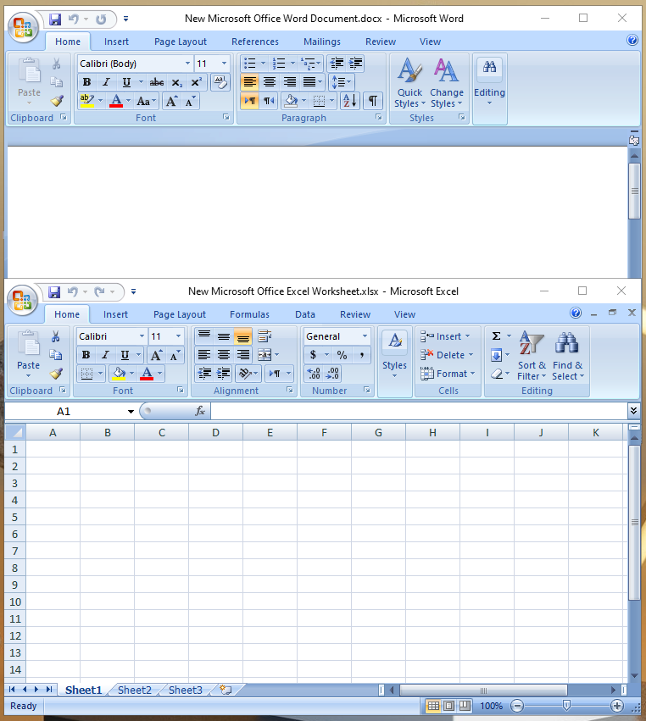646x721 pixels.
Task: Click the zoom slider handle in Excel's status bar
Action: 567,706
